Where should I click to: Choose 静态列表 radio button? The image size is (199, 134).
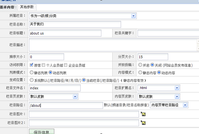(x=31, y=72)
